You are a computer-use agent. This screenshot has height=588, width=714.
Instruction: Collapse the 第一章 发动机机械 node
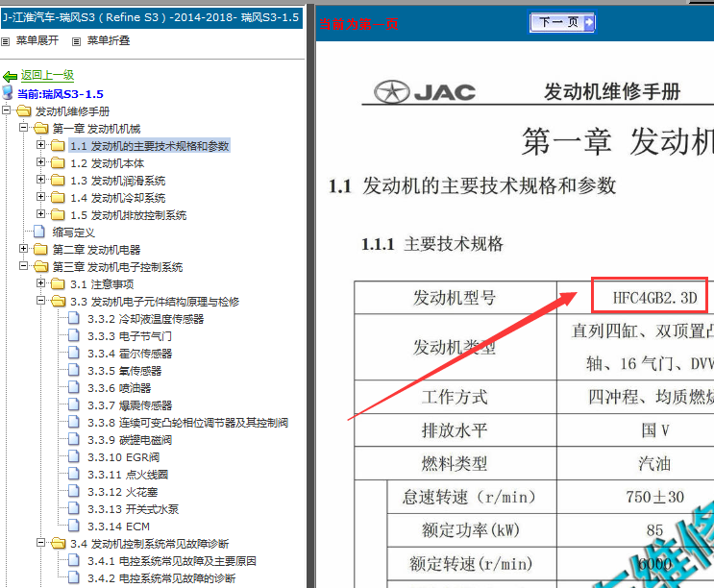(x=24, y=128)
